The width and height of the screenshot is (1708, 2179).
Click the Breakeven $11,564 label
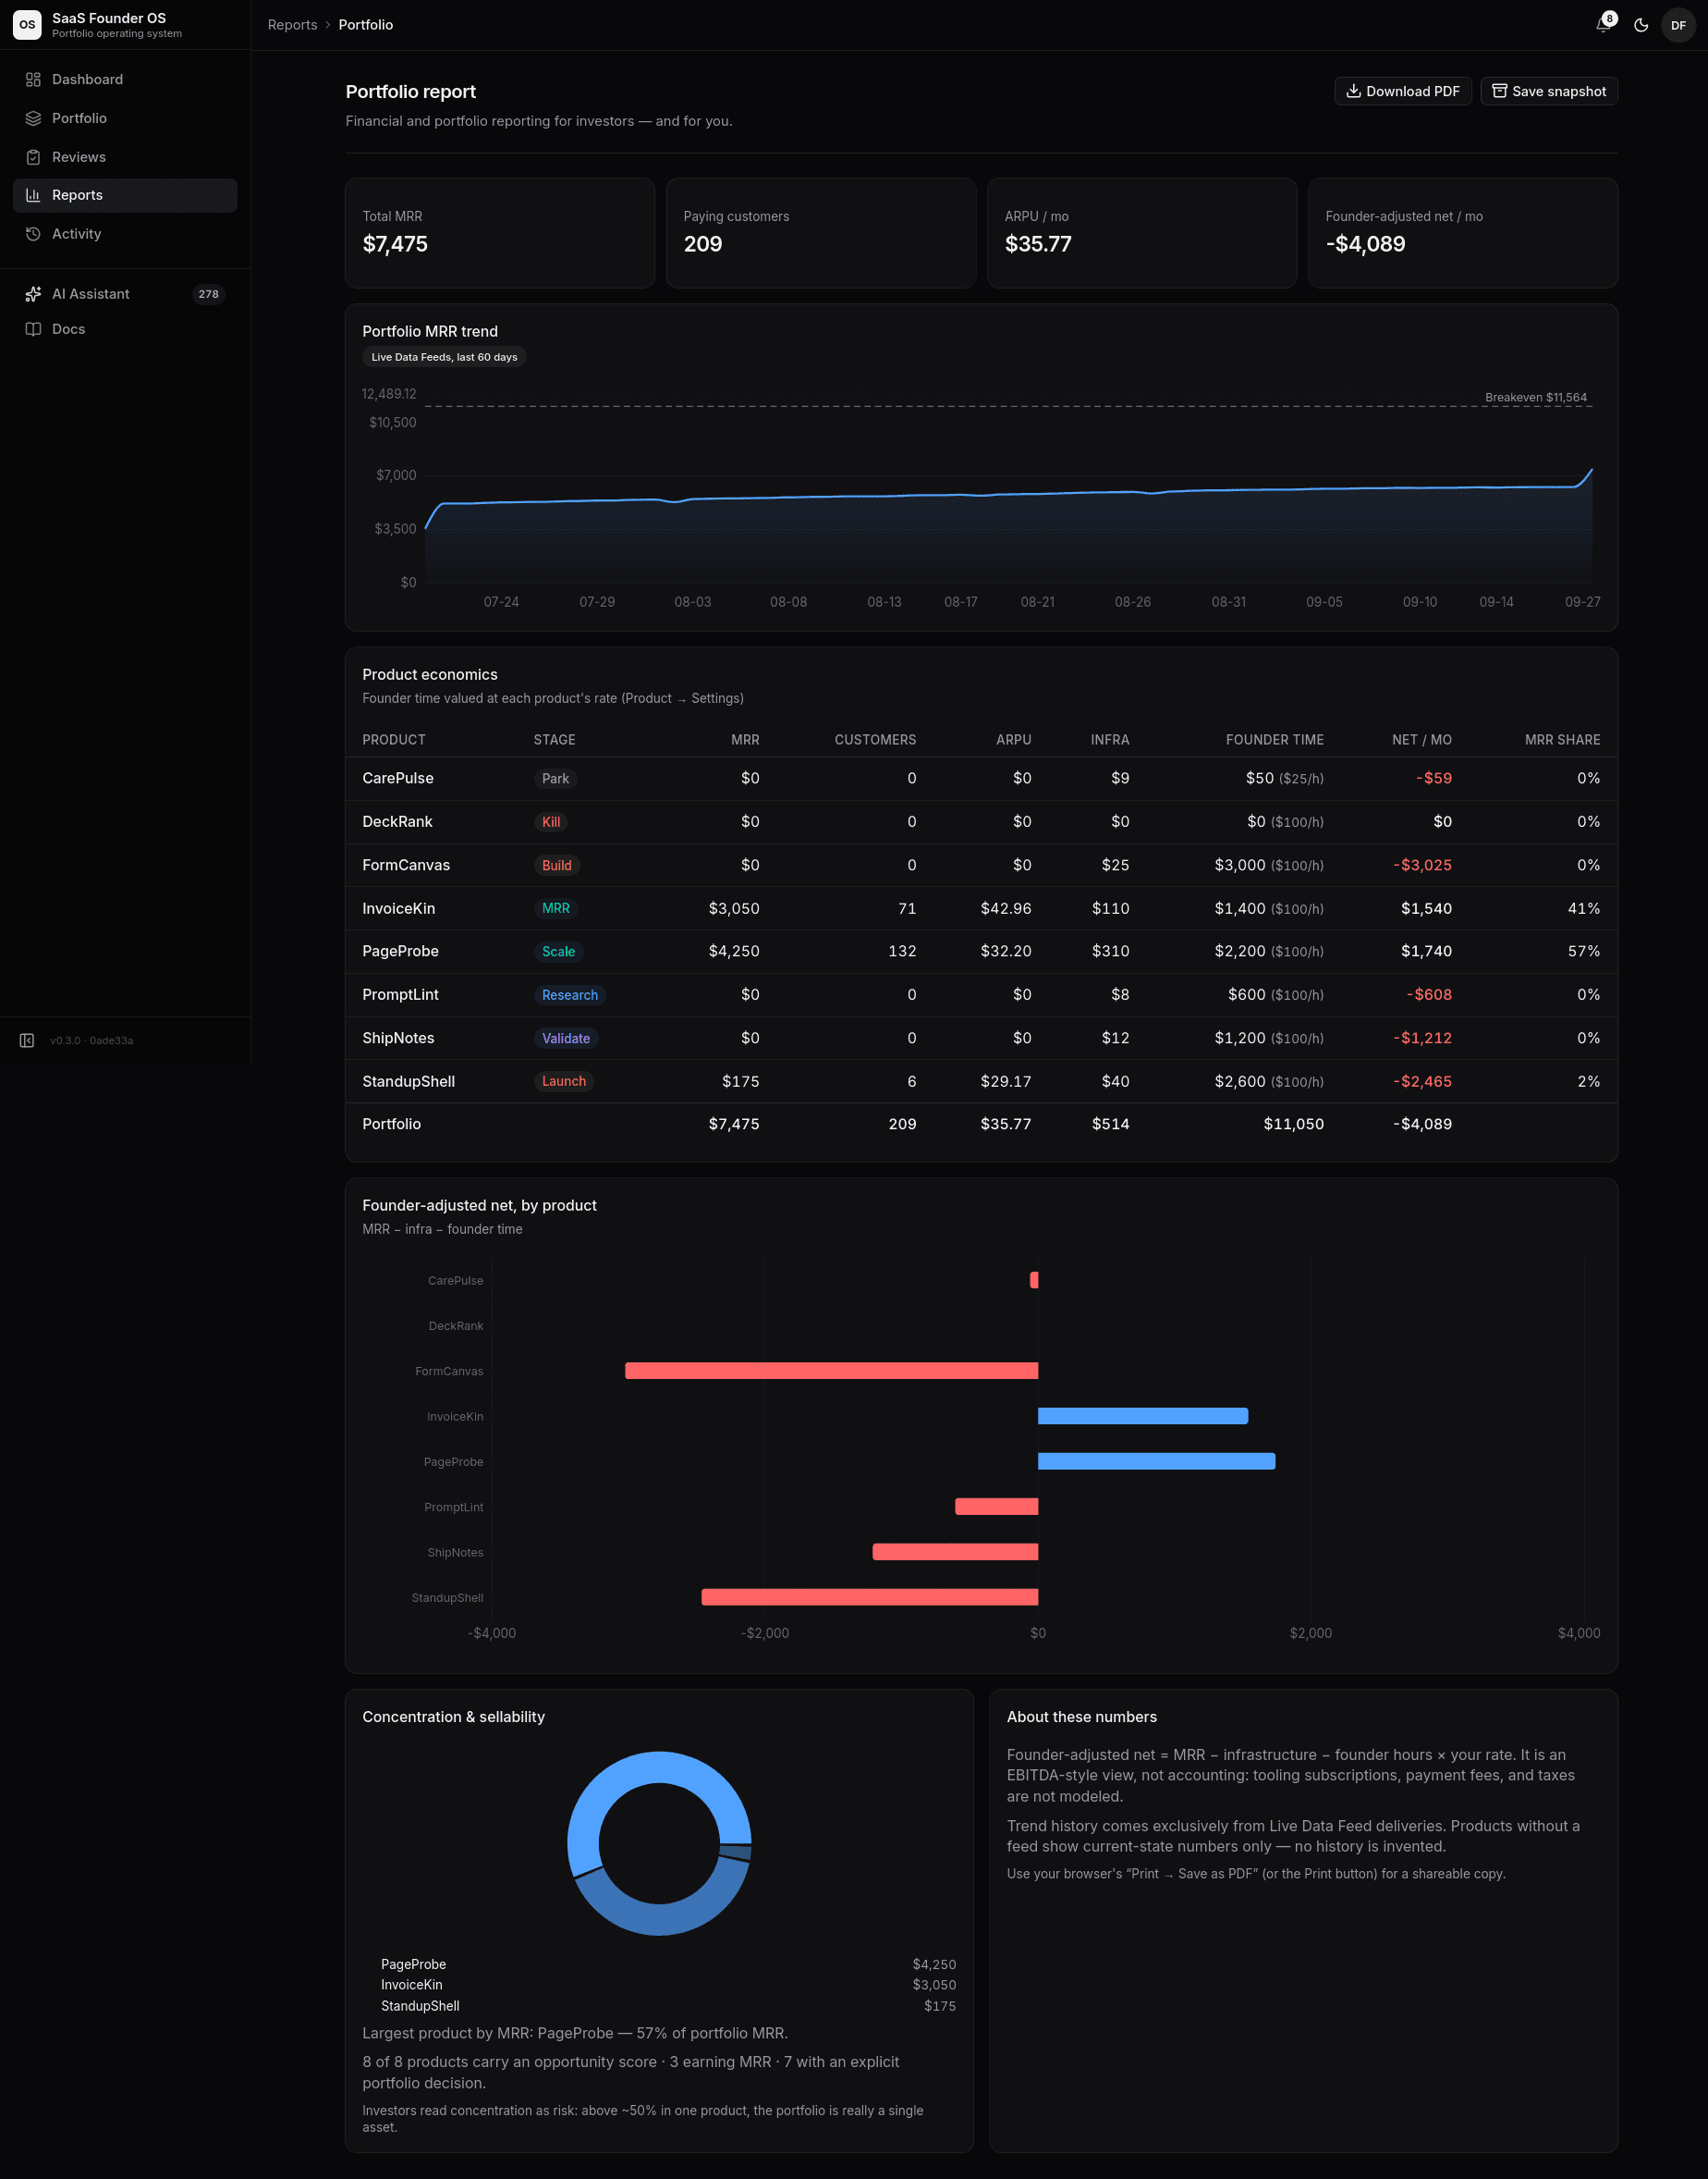1535,397
